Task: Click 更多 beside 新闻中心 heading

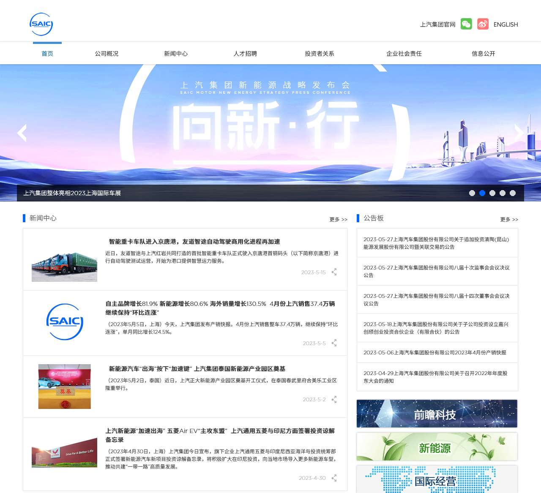Action: (338, 220)
